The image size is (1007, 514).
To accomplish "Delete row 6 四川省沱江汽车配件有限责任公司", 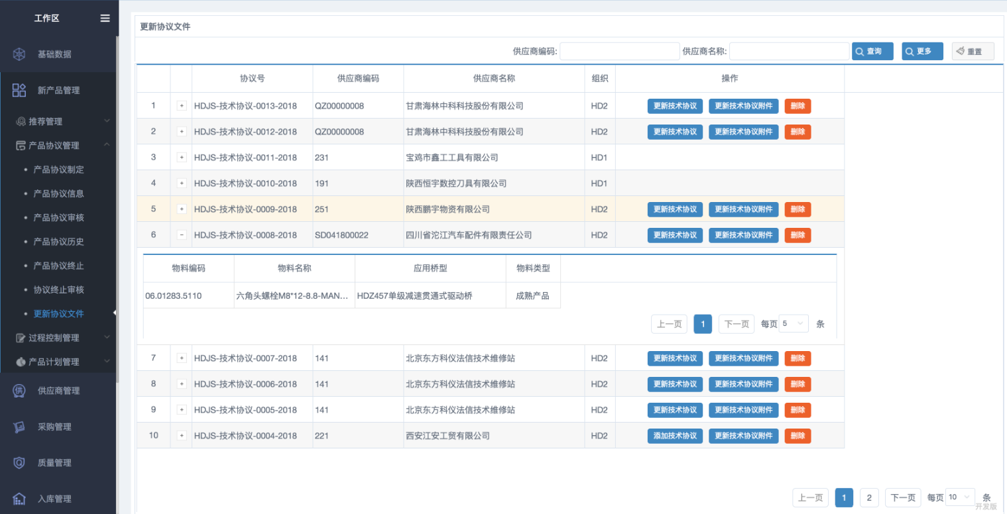I will coord(798,235).
